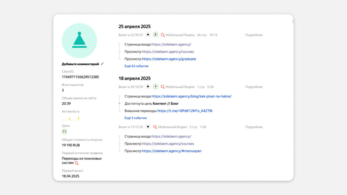Click the pencil icon to add a comment
Screen dimensions: 347x195
click(102, 64)
